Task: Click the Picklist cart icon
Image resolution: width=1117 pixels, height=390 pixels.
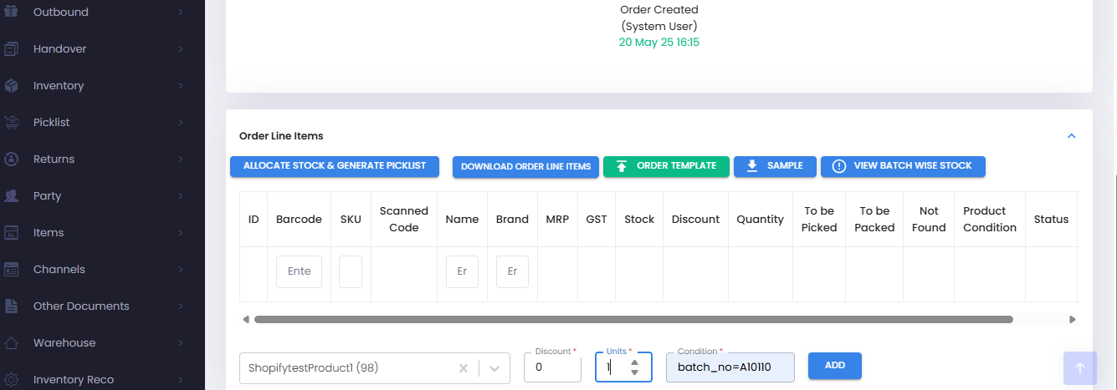Action: [12, 123]
